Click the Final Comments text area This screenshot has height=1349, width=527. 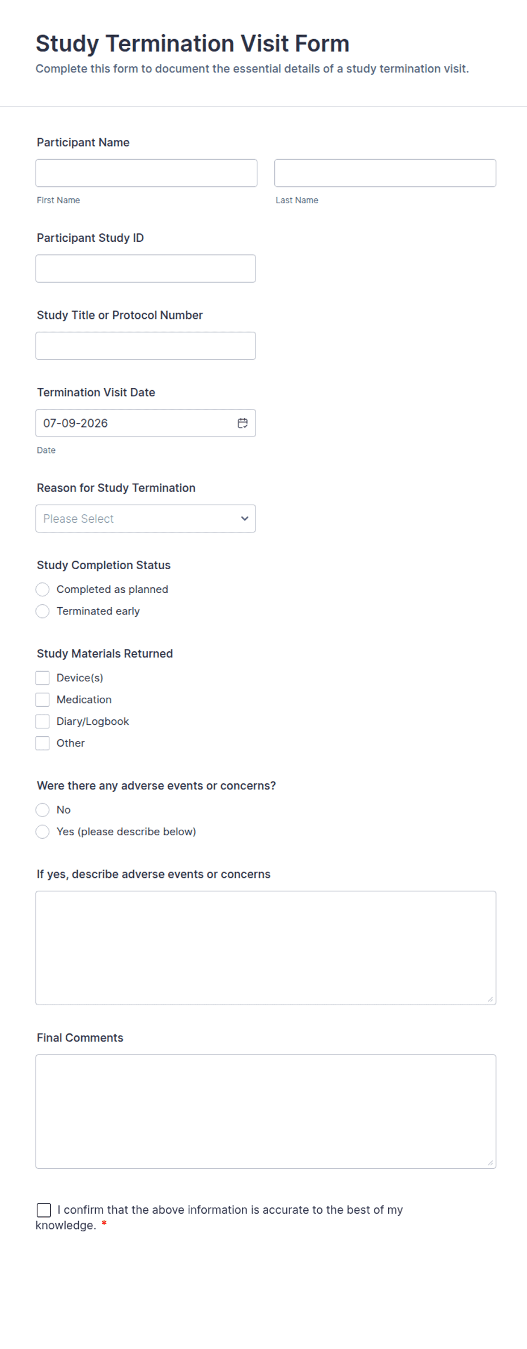266,1112
